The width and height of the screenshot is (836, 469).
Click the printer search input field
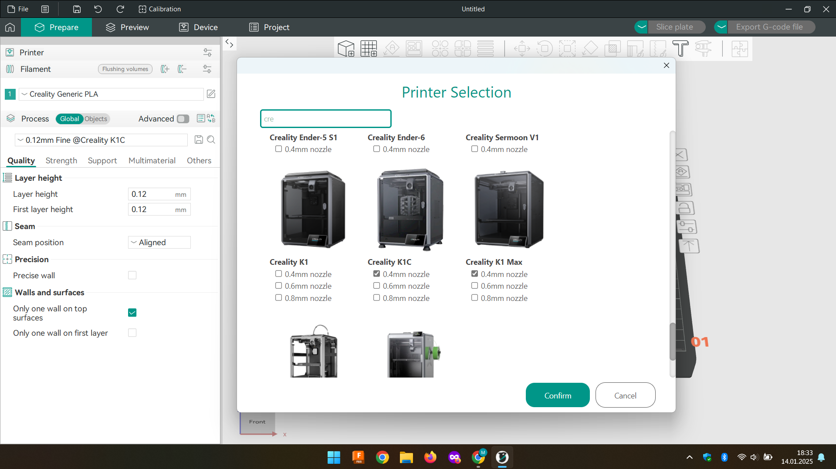coord(325,119)
